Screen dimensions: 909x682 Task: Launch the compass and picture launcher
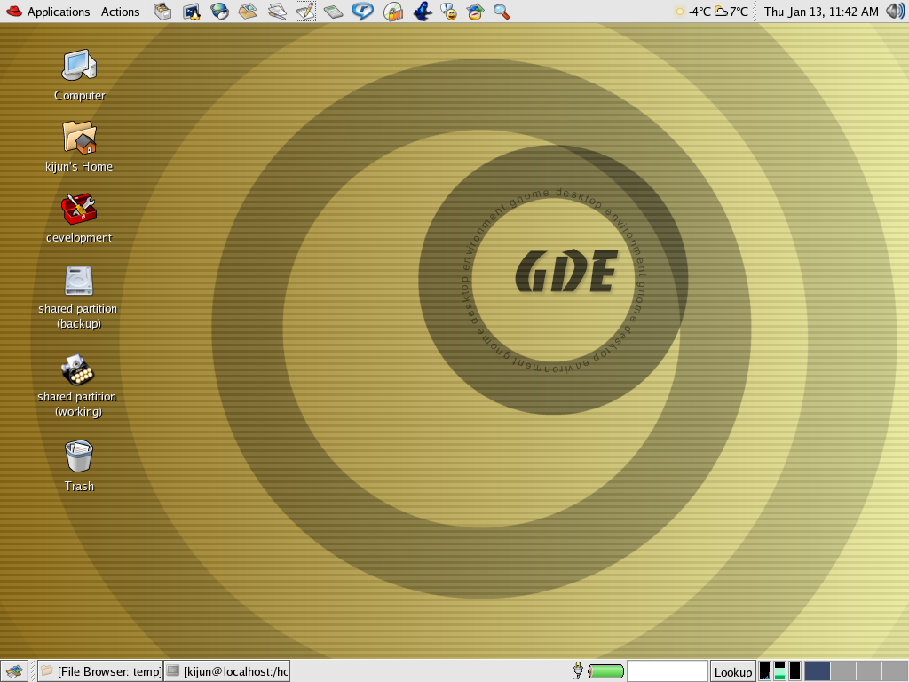[476, 12]
